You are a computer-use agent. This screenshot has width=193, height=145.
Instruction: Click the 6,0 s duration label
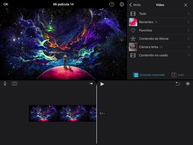pyautogui.click(x=102, y=113)
